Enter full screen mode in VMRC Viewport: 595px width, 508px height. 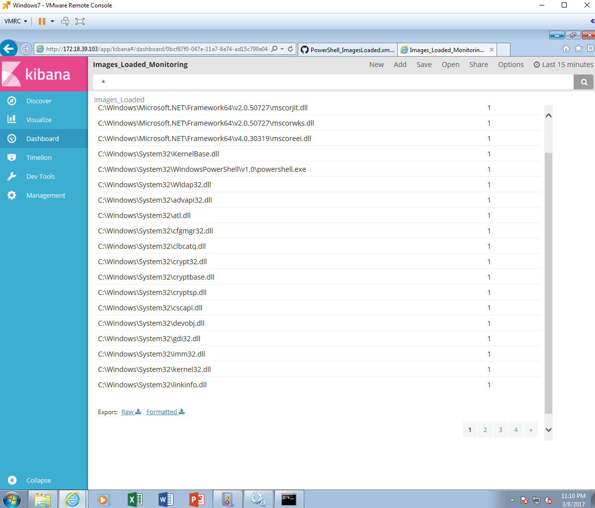pyautogui.click(x=80, y=21)
